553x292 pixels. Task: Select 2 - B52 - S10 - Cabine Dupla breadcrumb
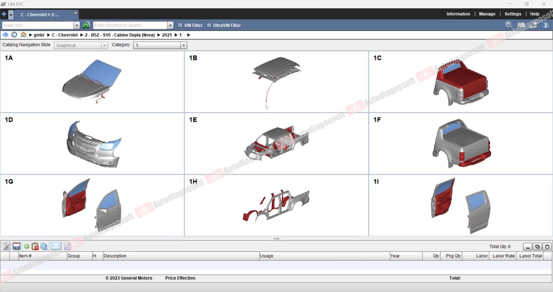click(120, 35)
